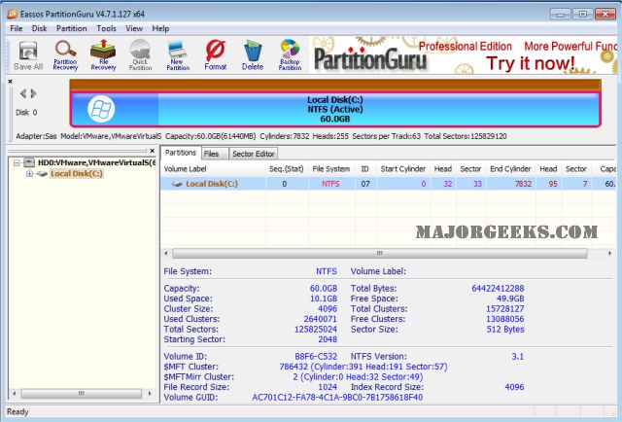Screen dimensions: 622x422
Task: Click the Save All toolbar icon
Action: coord(28,55)
